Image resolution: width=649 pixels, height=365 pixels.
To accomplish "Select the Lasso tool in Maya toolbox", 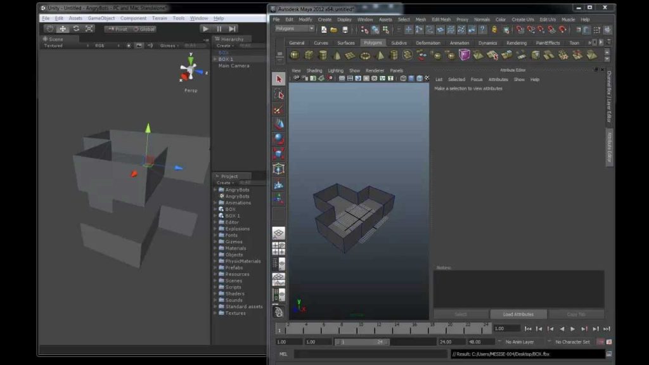I will tap(279, 94).
